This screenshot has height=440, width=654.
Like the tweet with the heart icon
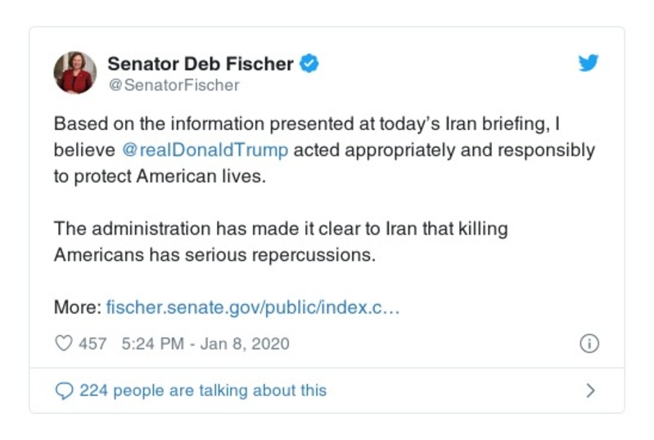pos(63,343)
